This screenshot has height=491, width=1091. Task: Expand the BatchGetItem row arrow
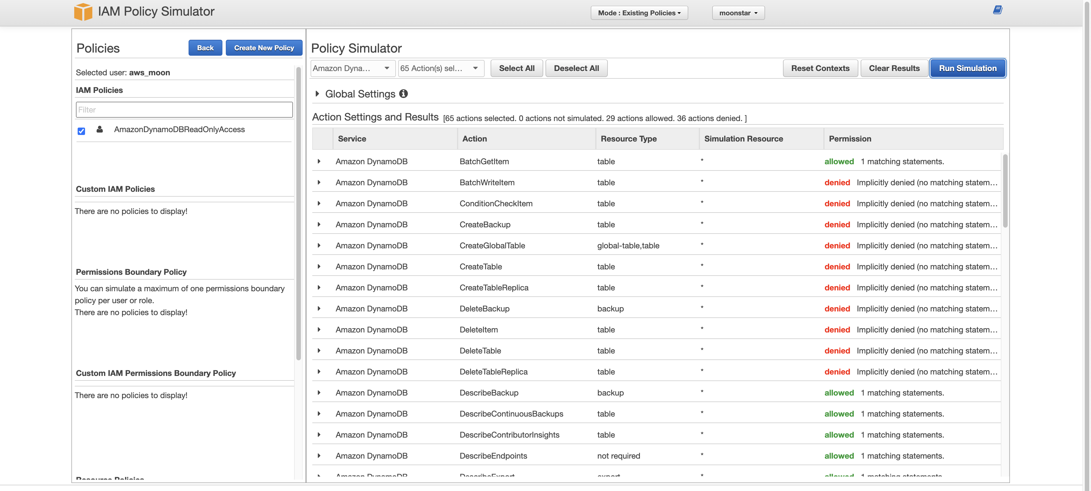(x=319, y=161)
